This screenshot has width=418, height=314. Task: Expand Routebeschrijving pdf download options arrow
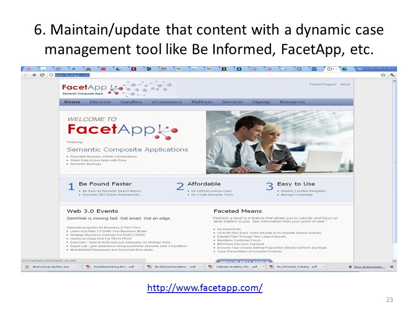pyautogui.click(x=141, y=267)
